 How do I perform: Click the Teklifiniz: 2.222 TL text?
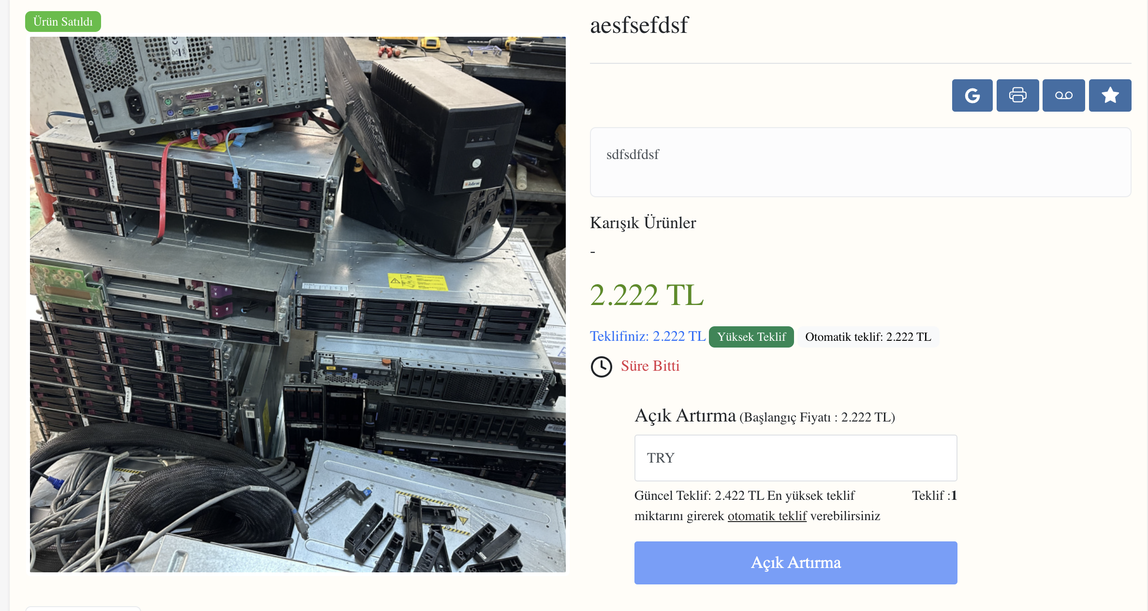(x=648, y=336)
